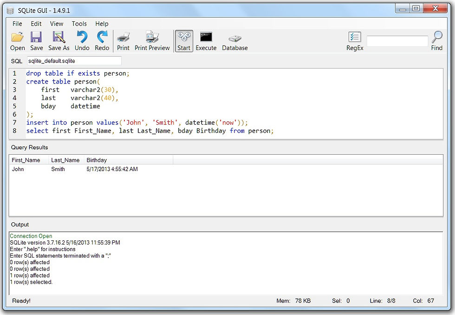Click the Sel: 0 status indicator

[341, 301]
